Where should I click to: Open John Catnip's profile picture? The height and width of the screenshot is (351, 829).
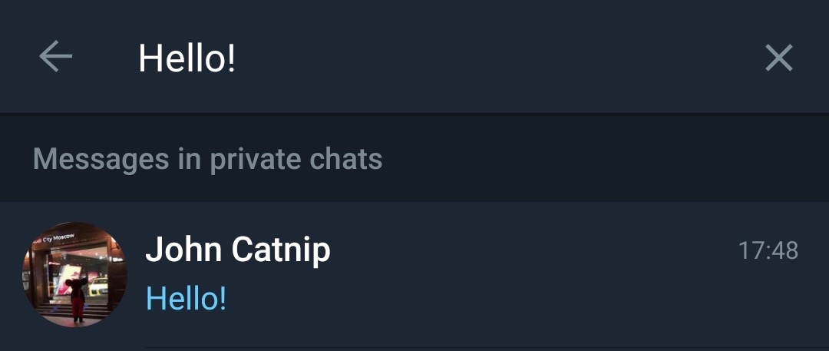(75, 274)
